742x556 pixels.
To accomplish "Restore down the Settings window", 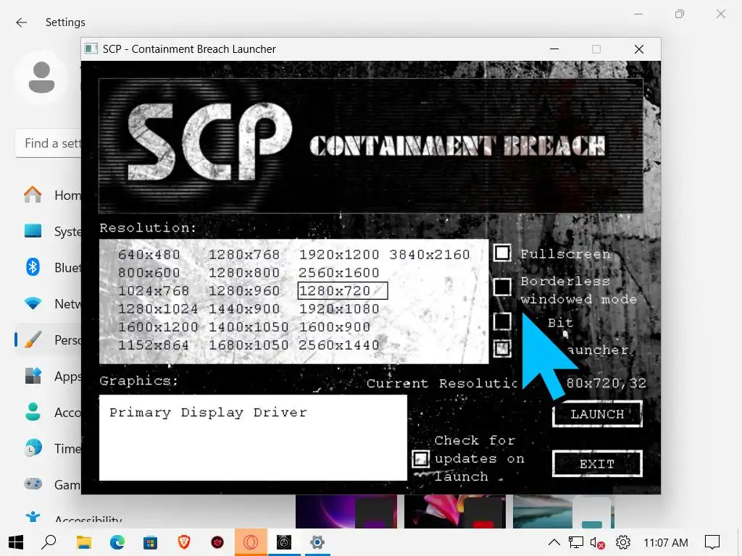I will 680,14.
